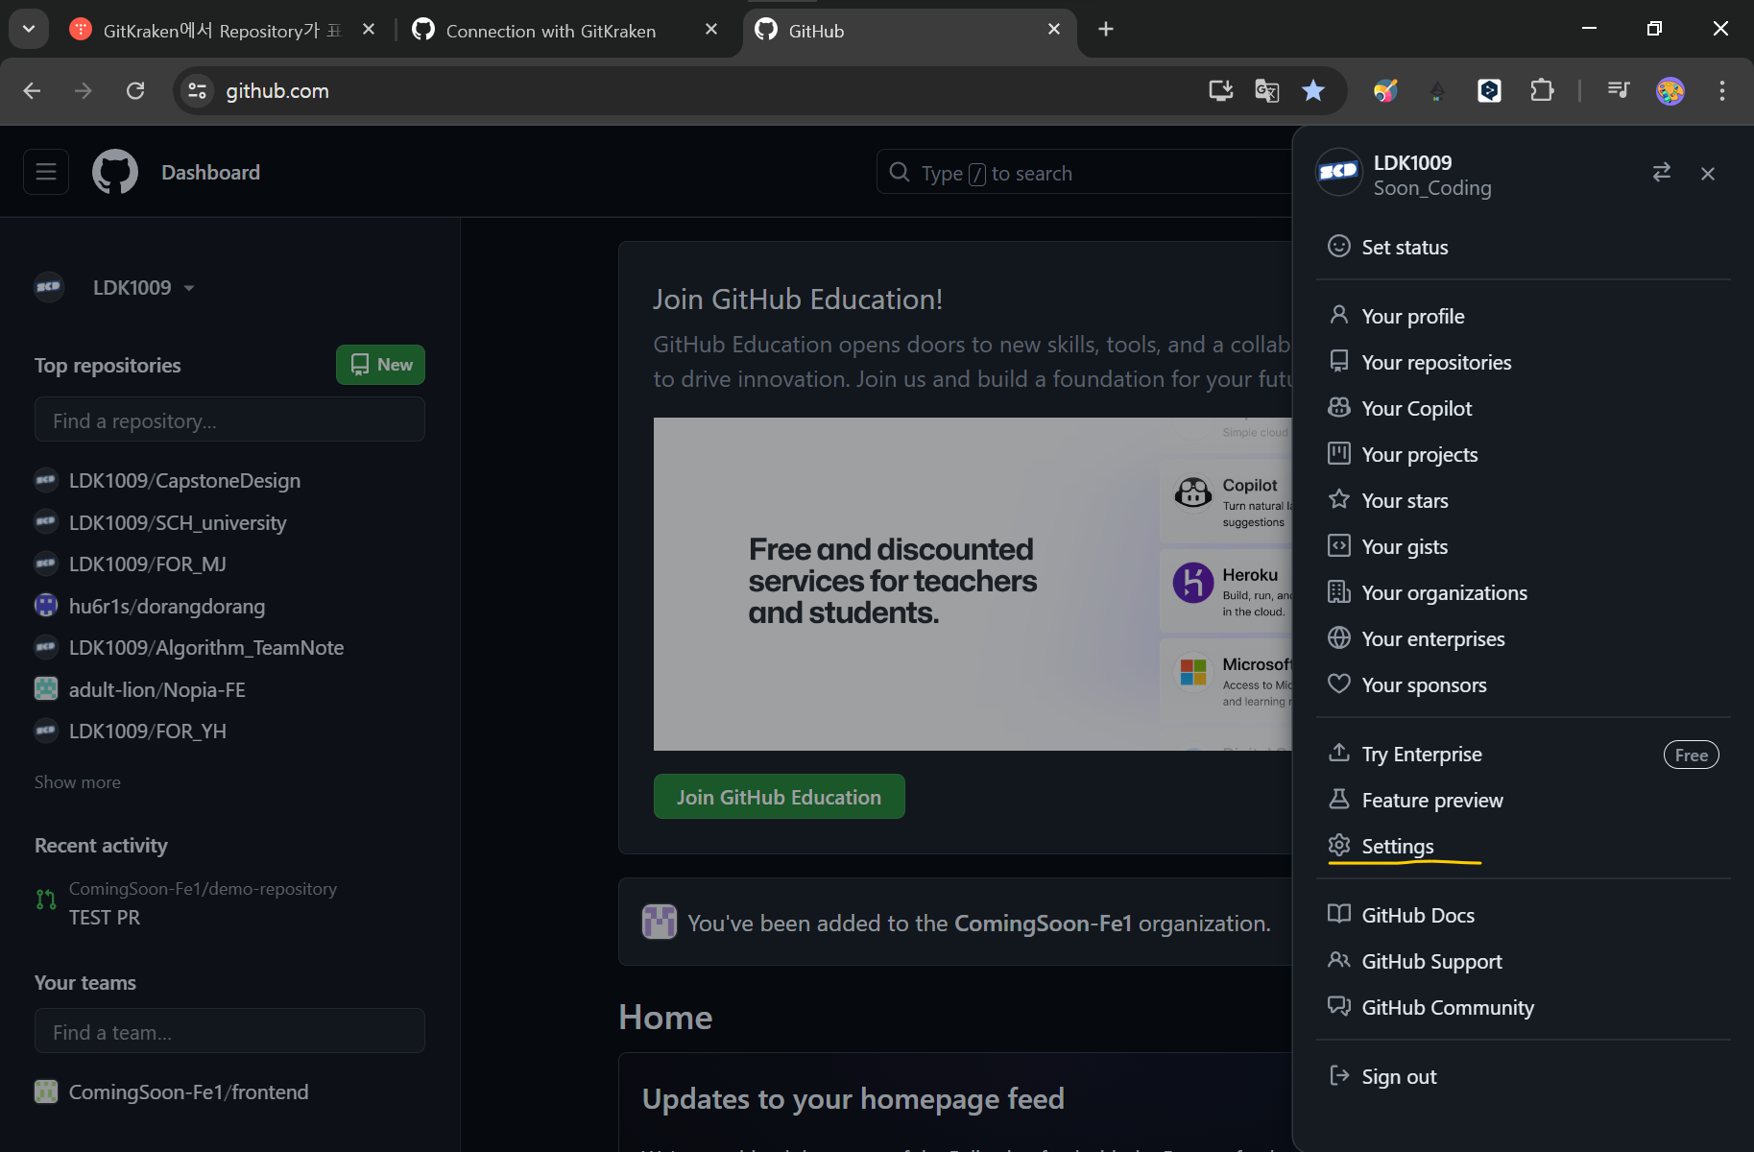
Task: Click the translate page icon
Action: coord(1267,90)
